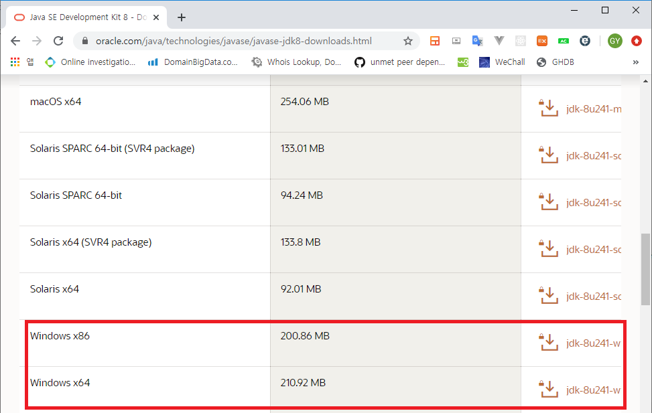Download the Solaris SPARC 64-bit SVR4 package
This screenshot has width=652, height=413.
[x=549, y=155]
